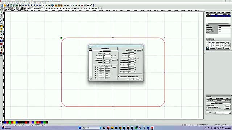Select the arrow pointer tool in left toolbar
The image size is (232, 130).
point(1,12)
